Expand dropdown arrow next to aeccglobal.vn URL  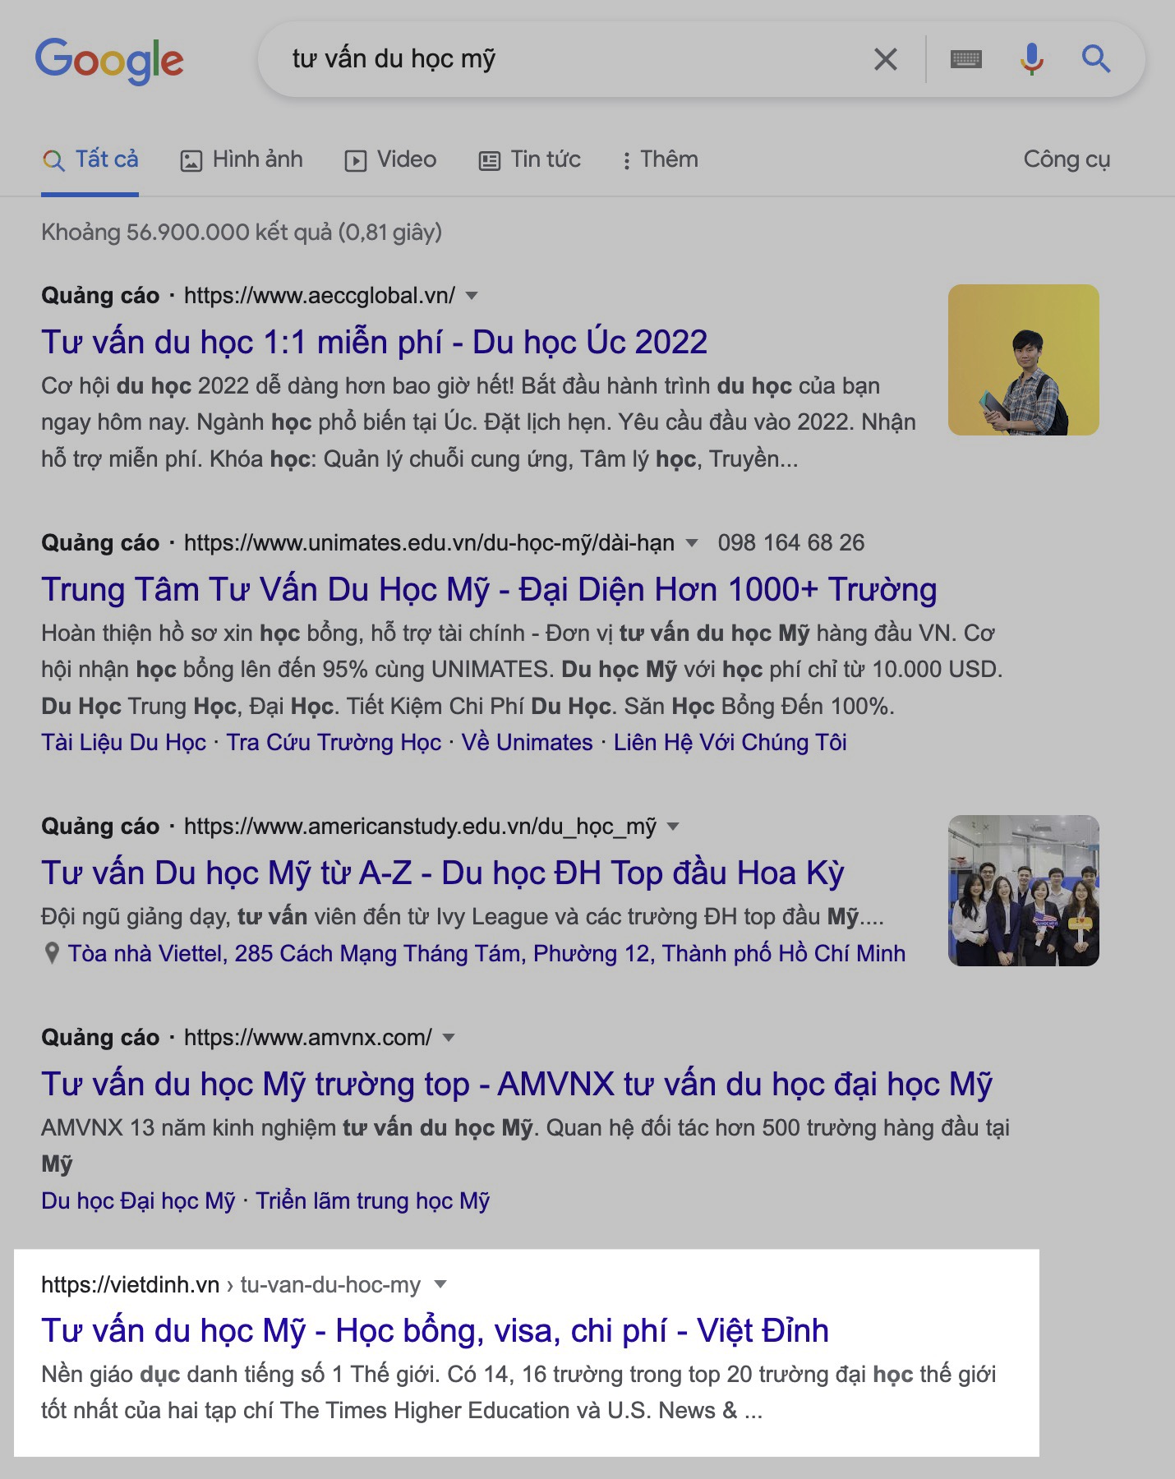coord(472,296)
